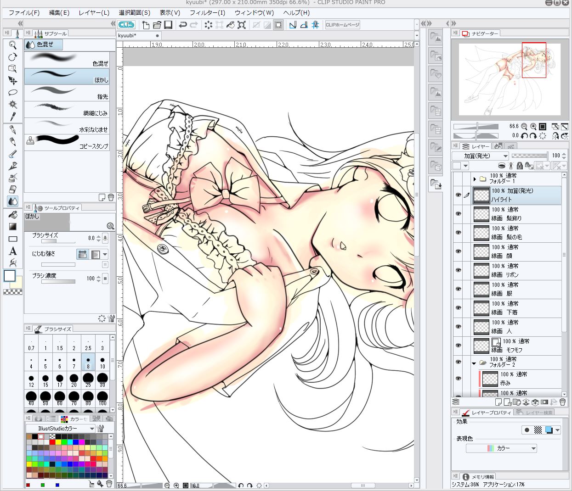
Task: Select the Eyedropper tool
Action: 13,116
